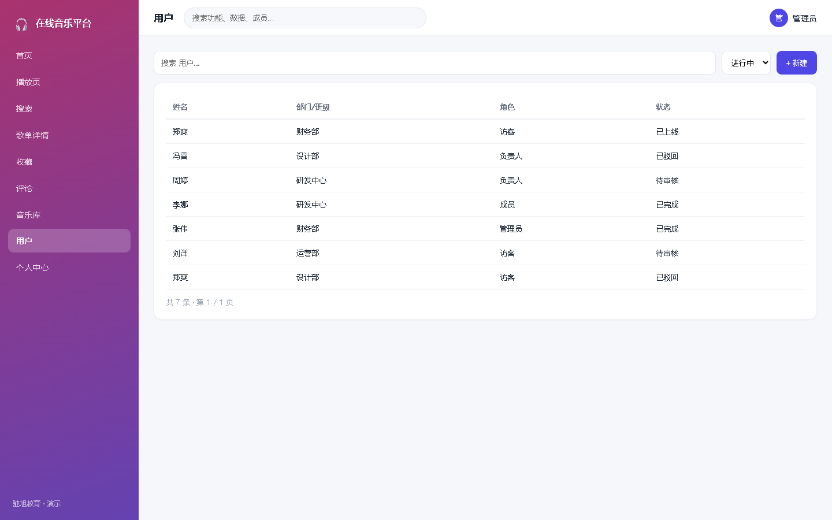Click the 周婷 table row
The width and height of the screenshot is (832, 520).
click(485, 180)
